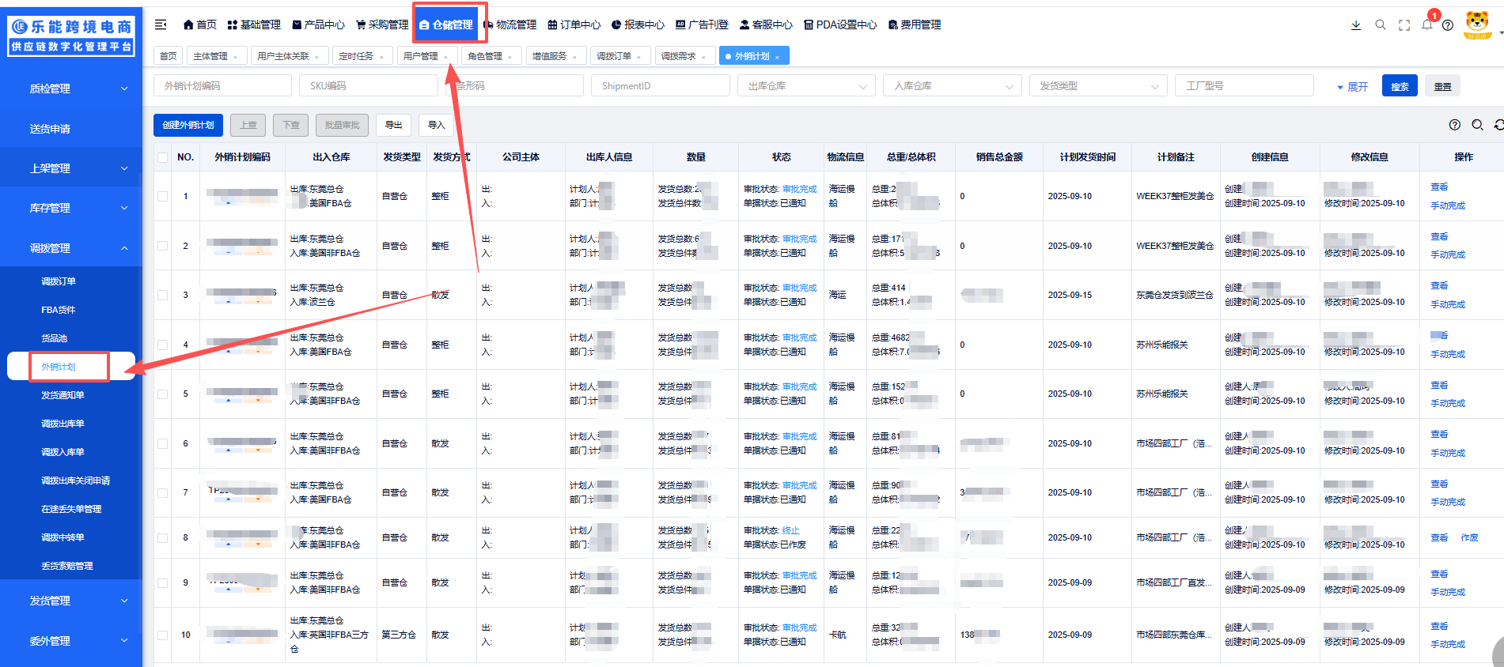This screenshot has height=667, width=1504.
Task: Click the 广告刊登 AD icon
Action: (680, 24)
